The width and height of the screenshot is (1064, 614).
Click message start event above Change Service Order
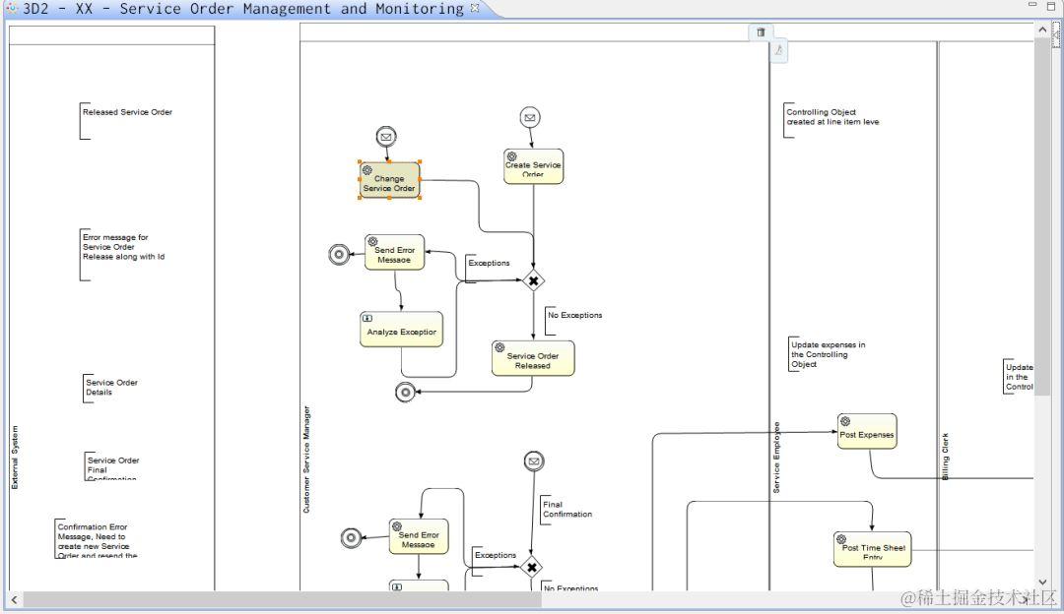386,136
